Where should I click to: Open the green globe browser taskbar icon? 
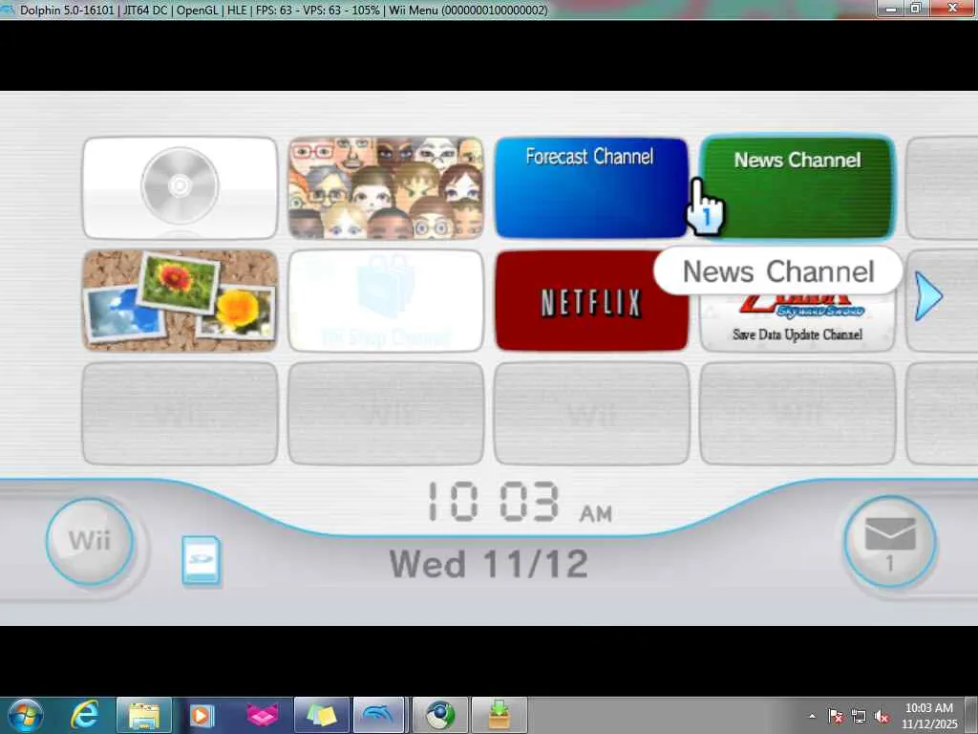pyautogui.click(x=440, y=715)
